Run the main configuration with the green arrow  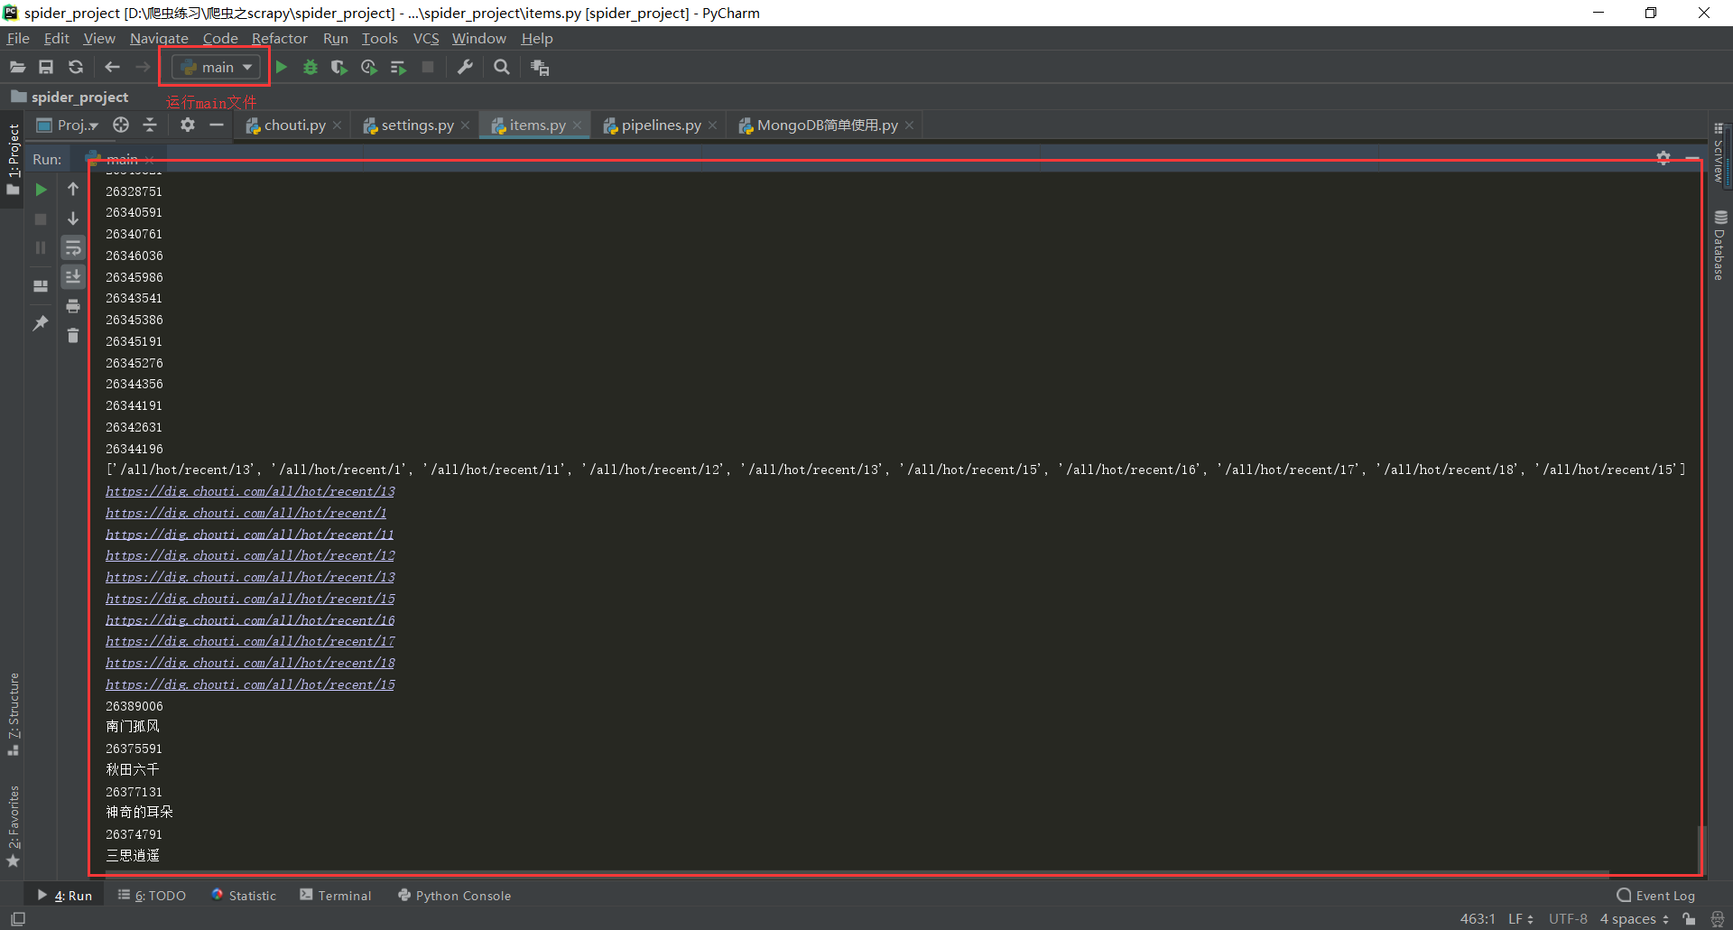(x=282, y=67)
